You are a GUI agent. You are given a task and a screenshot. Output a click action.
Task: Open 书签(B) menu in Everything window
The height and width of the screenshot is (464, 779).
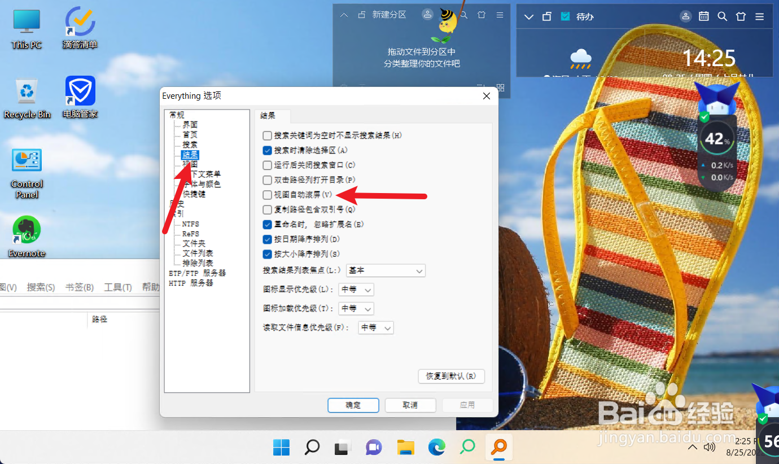pyautogui.click(x=80, y=287)
